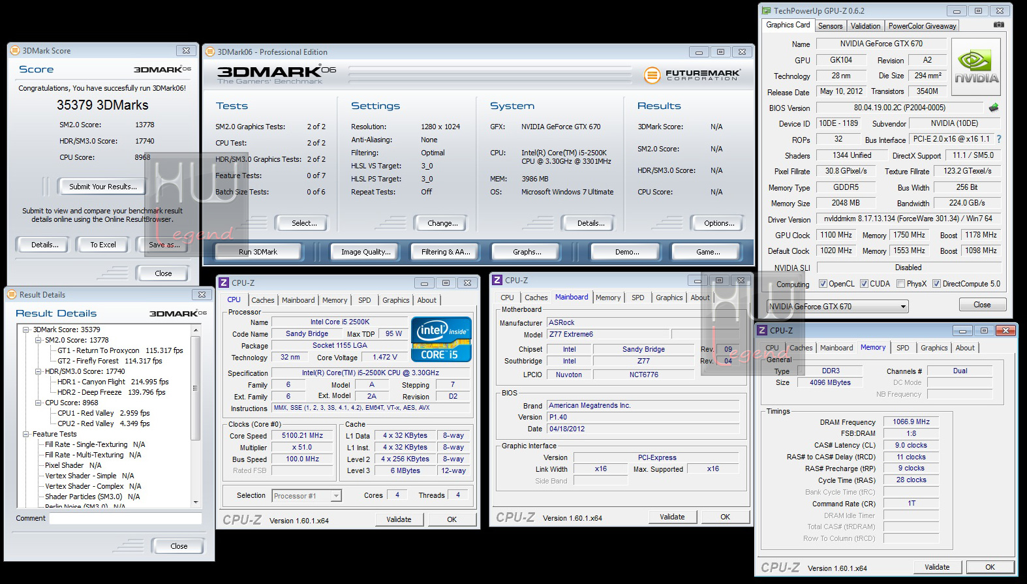Click System Details button in 3DMark06

(x=590, y=223)
